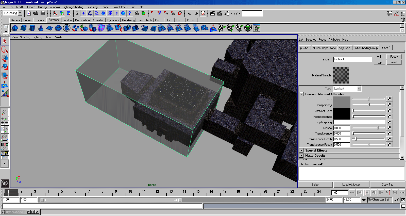Toggle make the selected object live magnet

pyautogui.click(x=180, y=13)
